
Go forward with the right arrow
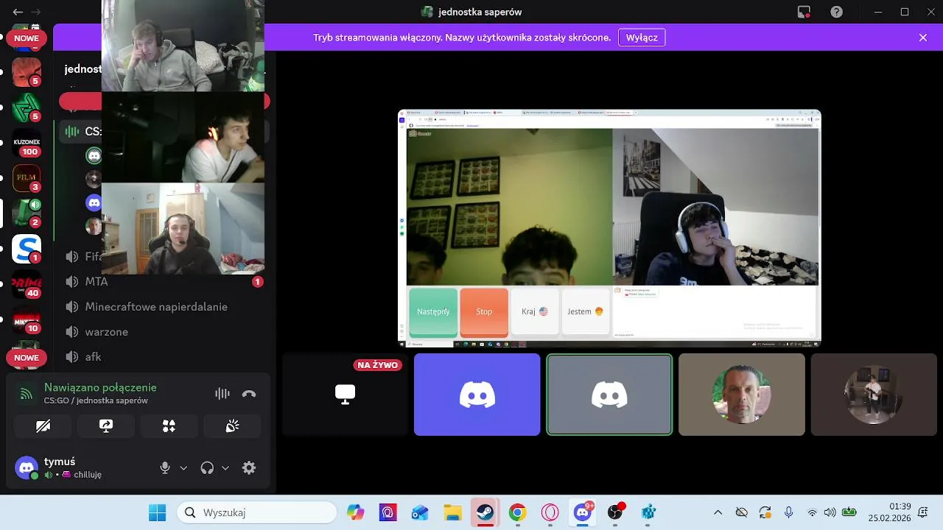(35, 12)
